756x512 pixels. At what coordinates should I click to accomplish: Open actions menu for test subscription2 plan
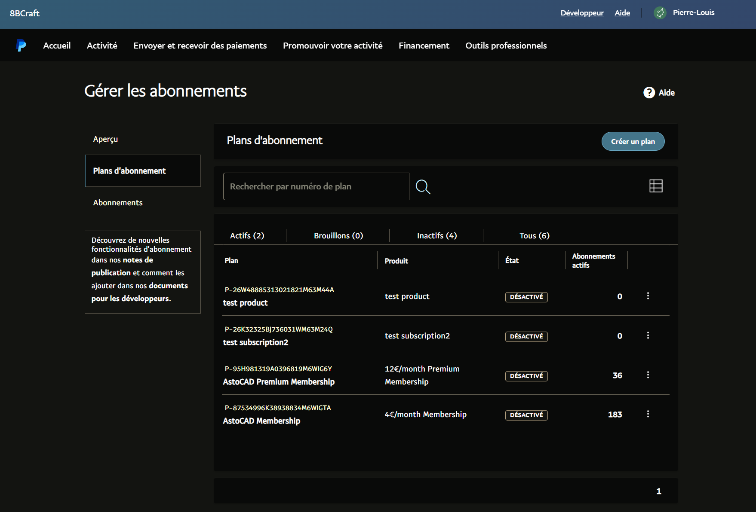[x=648, y=335]
